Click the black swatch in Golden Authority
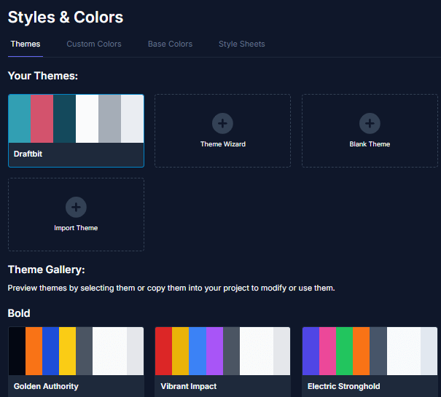Image resolution: width=441 pixels, height=397 pixels. 17,351
